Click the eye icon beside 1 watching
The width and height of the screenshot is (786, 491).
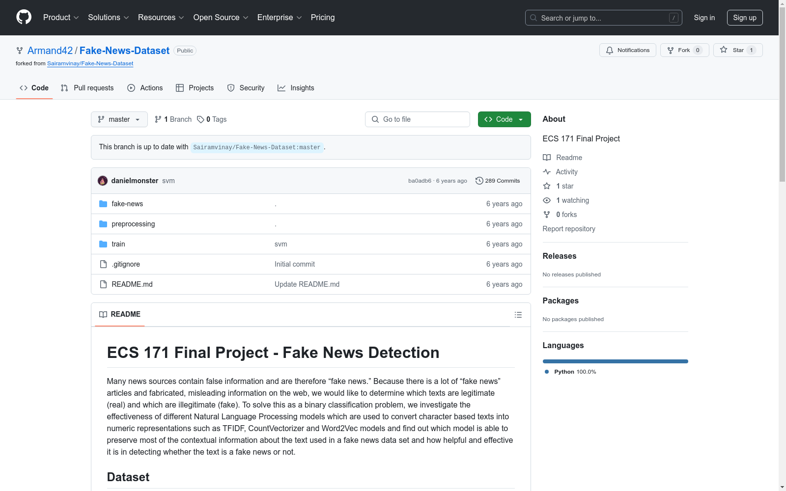(547, 200)
